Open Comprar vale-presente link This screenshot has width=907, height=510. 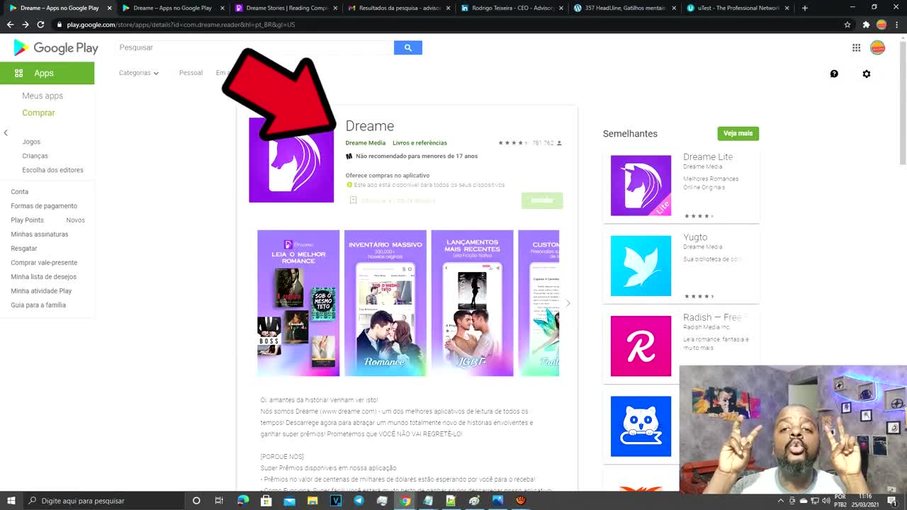[44, 263]
